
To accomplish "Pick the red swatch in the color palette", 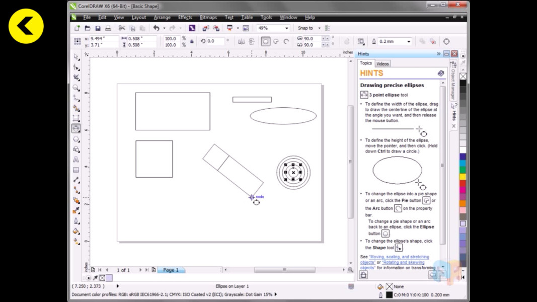I will (x=463, y=184).
